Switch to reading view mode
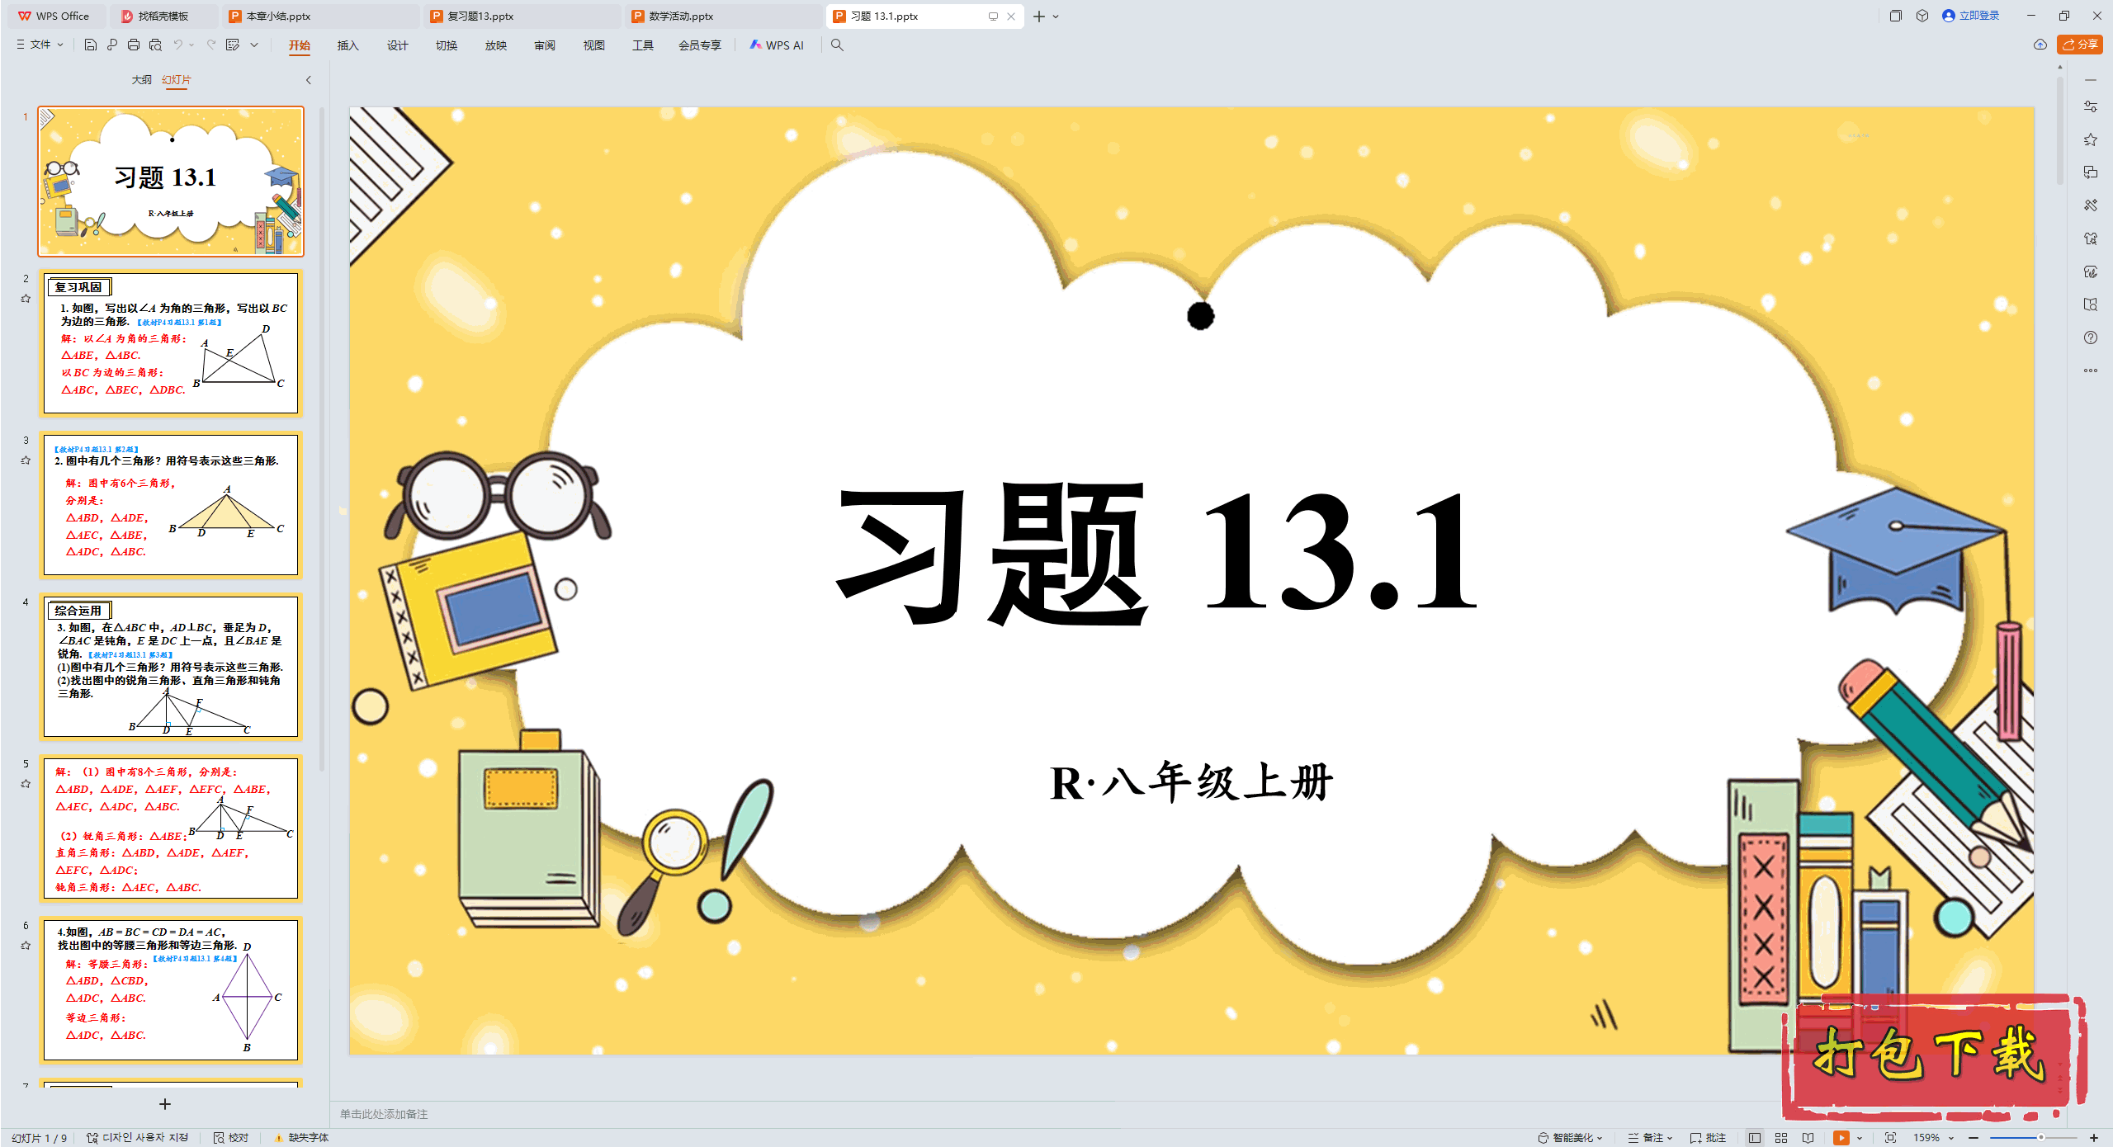The width and height of the screenshot is (2113, 1147). [1808, 1137]
